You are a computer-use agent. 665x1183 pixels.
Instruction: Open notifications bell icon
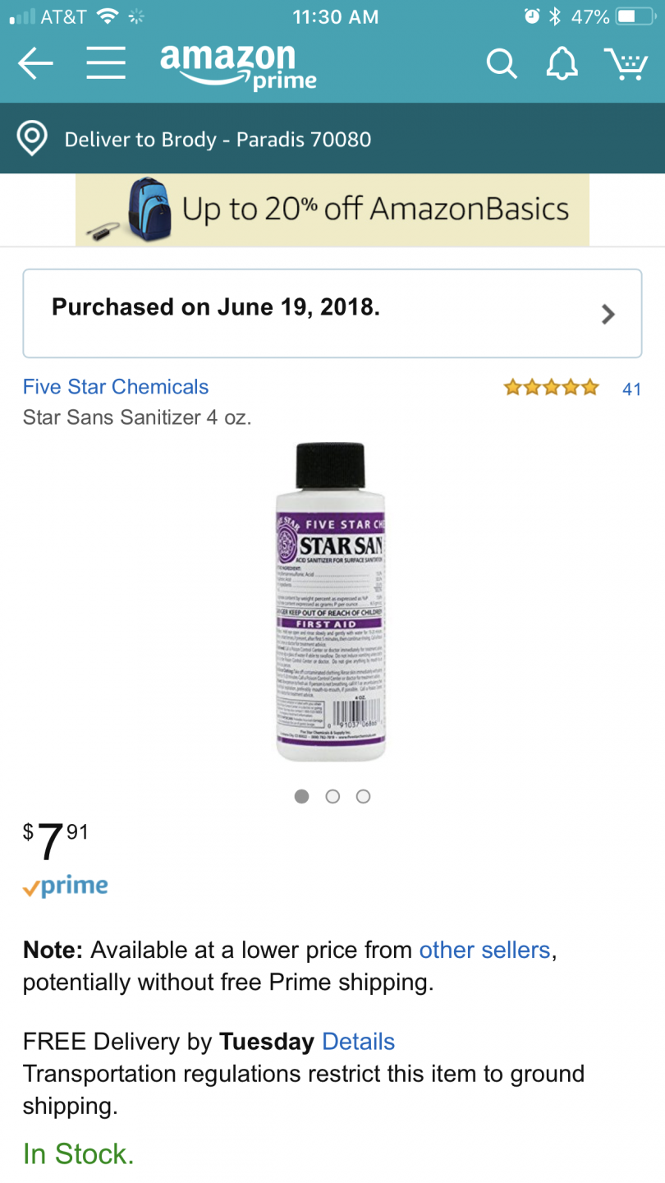(562, 63)
